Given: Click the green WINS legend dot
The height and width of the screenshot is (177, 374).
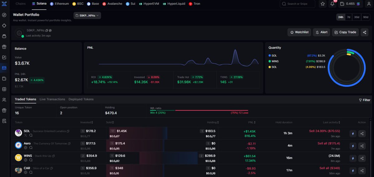Looking at the screenshot, I should (270, 61).
